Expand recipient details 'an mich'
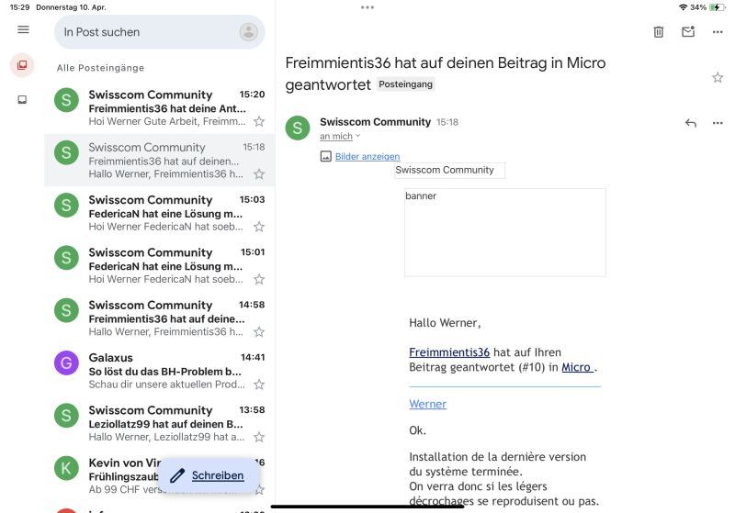This screenshot has height=513, width=735. coord(340,137)
